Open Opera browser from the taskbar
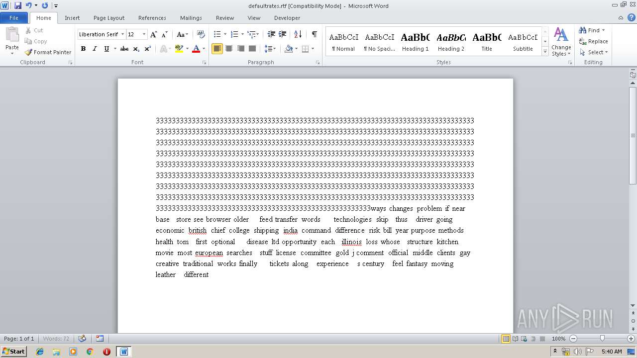 tap(106, 352)
